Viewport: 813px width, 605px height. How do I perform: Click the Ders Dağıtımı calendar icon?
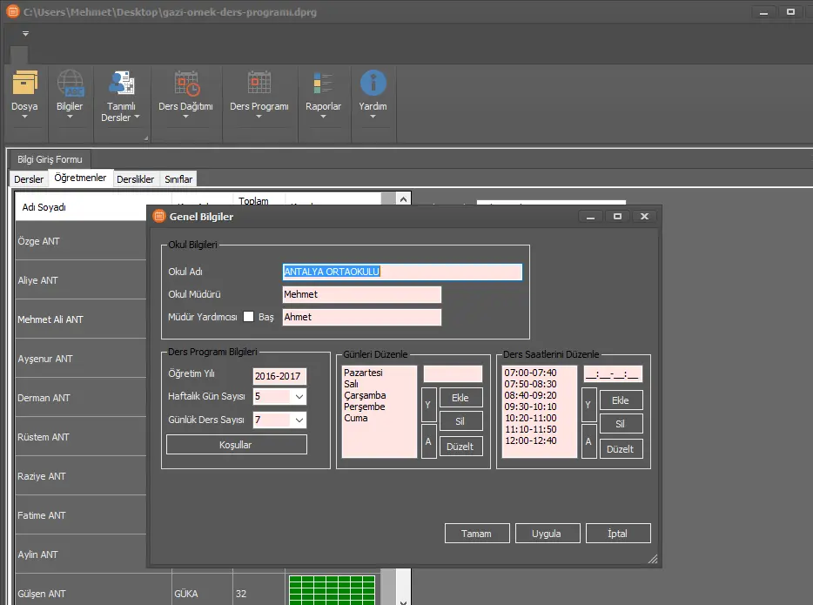coord(186,84)
